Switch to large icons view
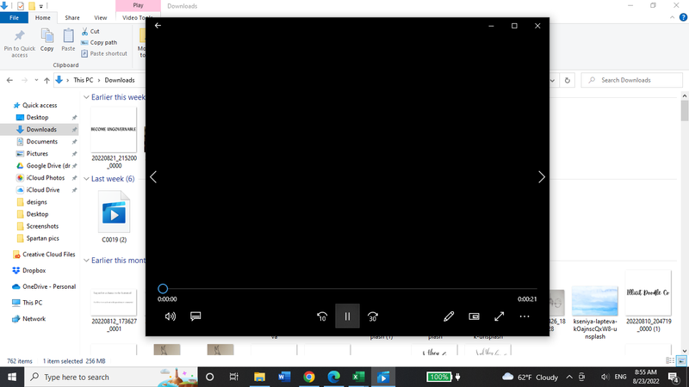 pos(681,360)
